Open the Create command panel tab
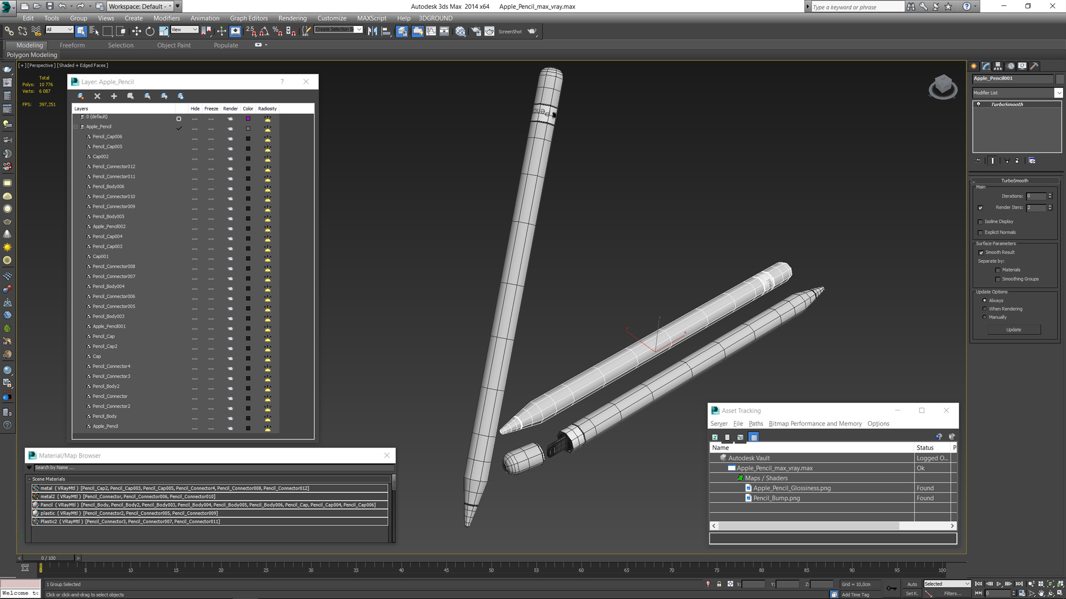Image resolution: width=1066 pixels, height=599 pixels. (x=974, y=66)
